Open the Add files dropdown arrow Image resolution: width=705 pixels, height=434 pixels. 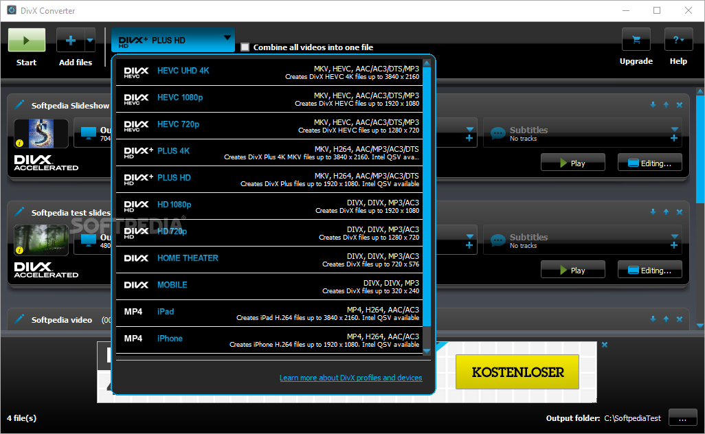90,41
